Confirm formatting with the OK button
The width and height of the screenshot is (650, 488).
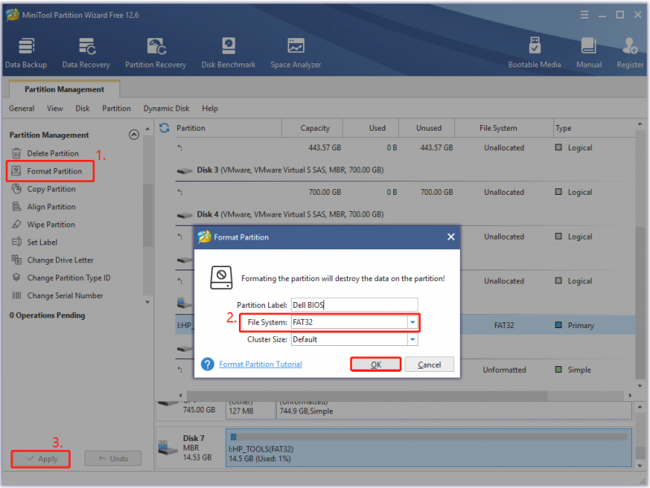(x=375, y=365)
